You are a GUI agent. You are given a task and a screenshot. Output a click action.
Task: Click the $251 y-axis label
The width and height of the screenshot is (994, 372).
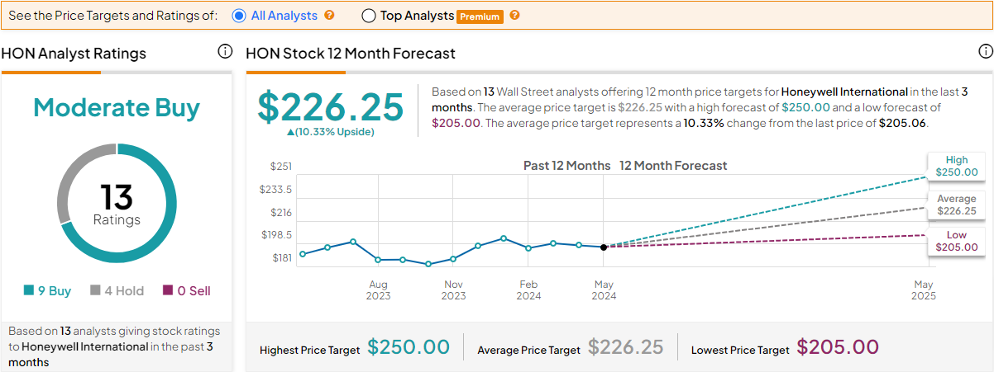tap(281, 167)
